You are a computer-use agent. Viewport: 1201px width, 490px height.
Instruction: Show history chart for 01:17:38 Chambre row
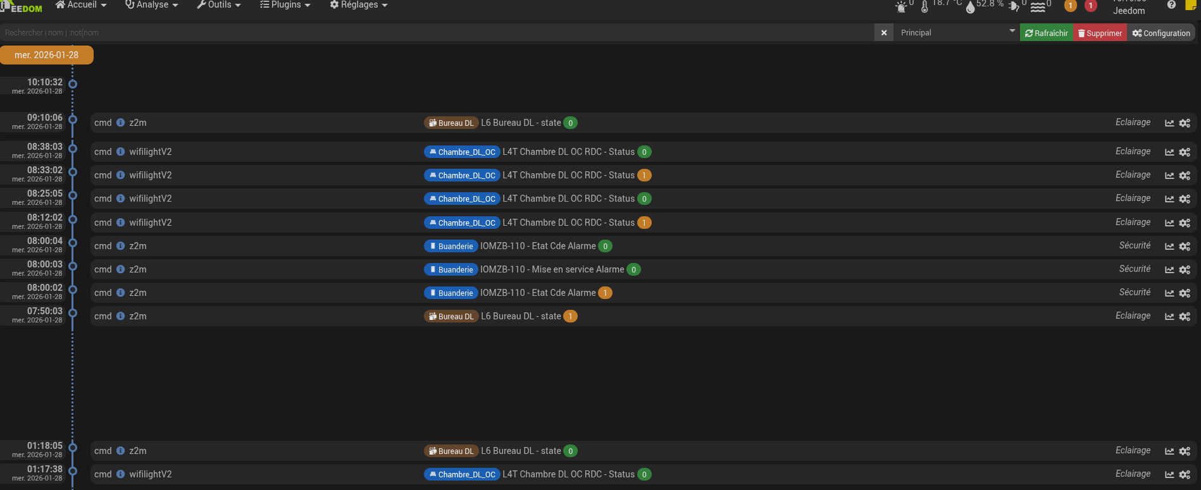[x=1169, y=475]
